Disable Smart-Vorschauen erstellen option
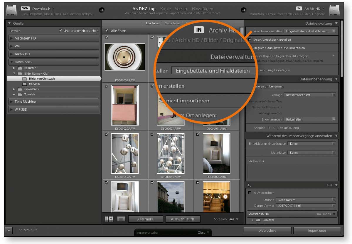352x244 pixels. click(x=250, y=39)
